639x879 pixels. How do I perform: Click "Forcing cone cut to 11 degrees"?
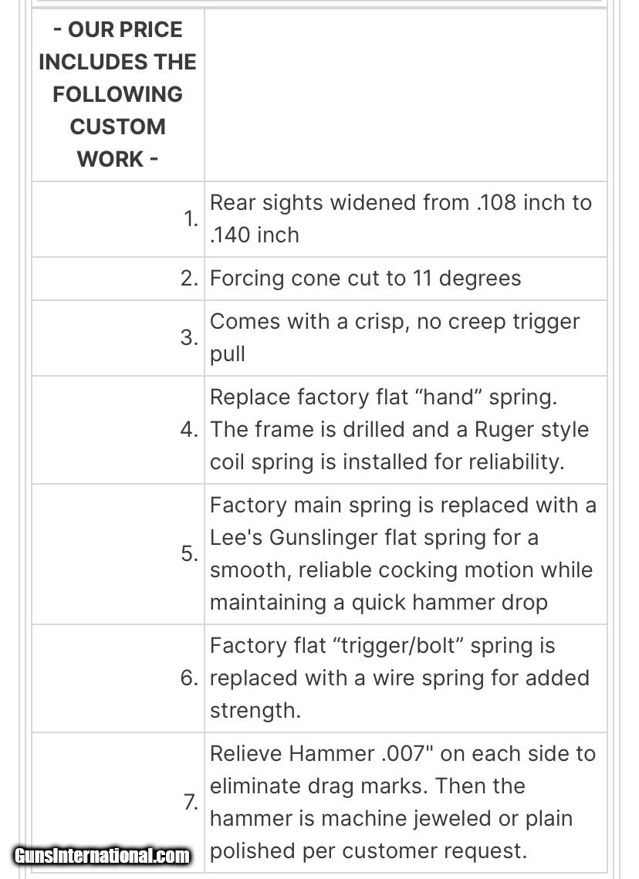pyautogui.click(x=366, y=278)
